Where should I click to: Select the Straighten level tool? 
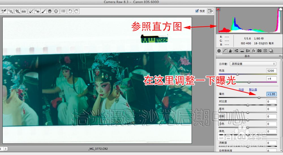click(x=24, y=11)
